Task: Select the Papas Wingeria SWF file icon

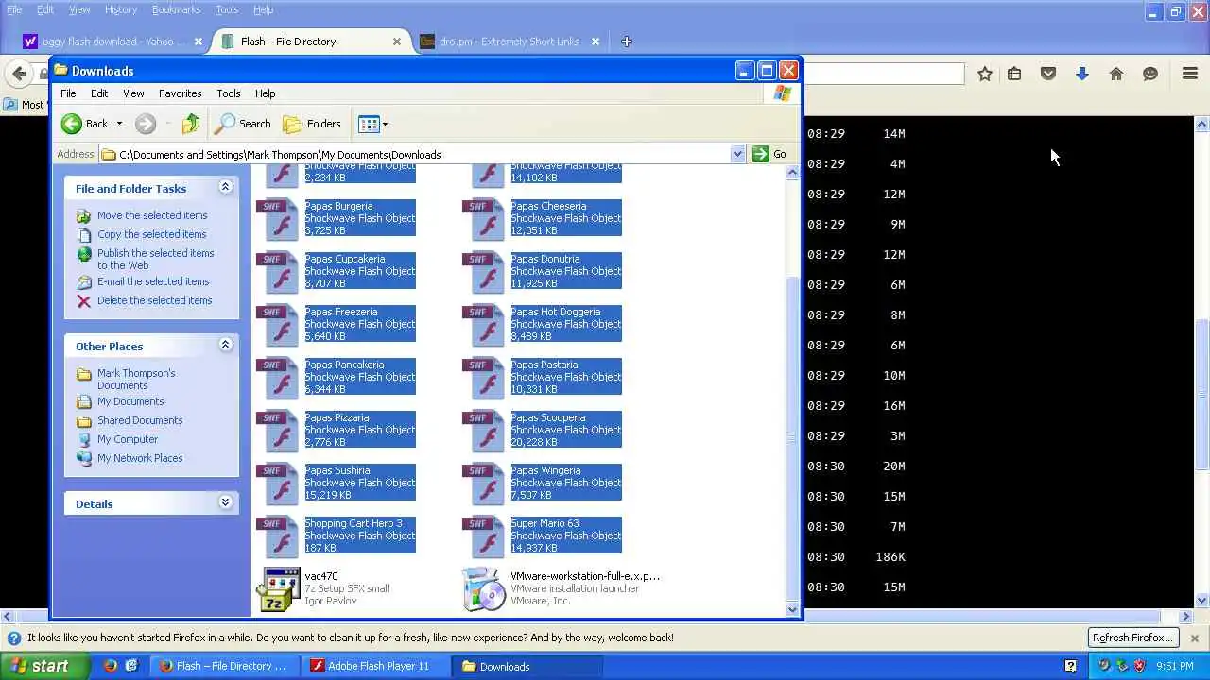Action: [x=484, y=484]
